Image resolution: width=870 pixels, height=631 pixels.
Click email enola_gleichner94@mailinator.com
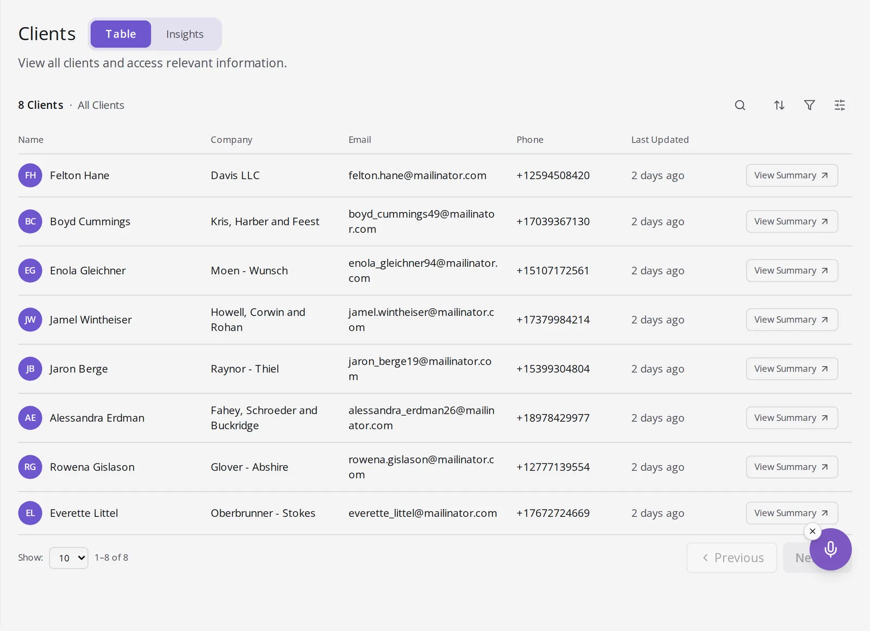coord(423,270)
